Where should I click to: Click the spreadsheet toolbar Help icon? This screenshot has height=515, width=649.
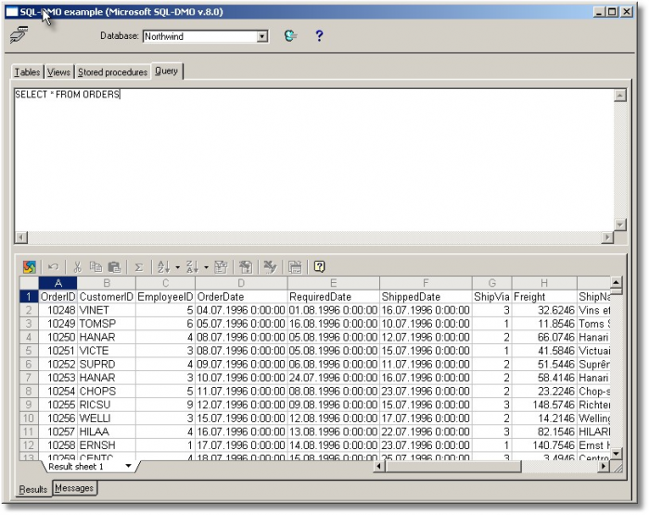319,267
